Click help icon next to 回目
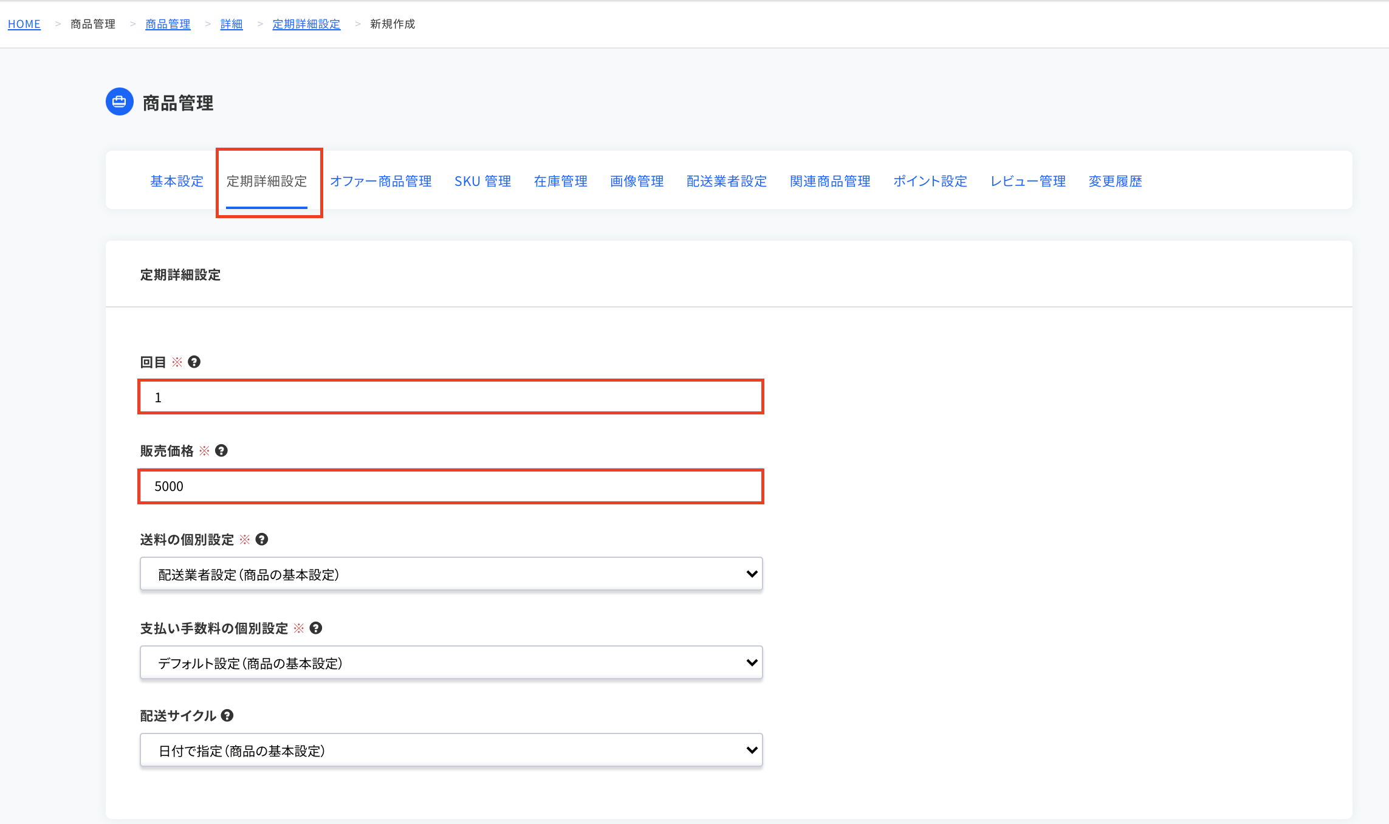The width and height of the screenshot is (1389, 824). (x=194, y=362)
